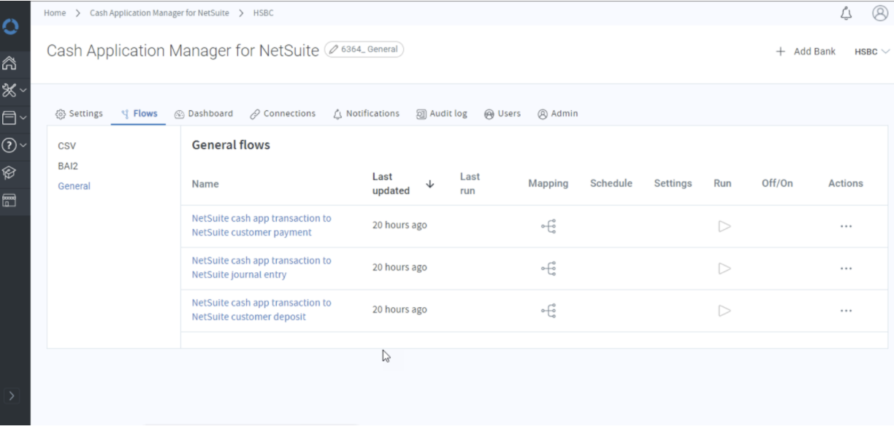Click 20 hours ago in customer payment row

(x=400, y=225)
